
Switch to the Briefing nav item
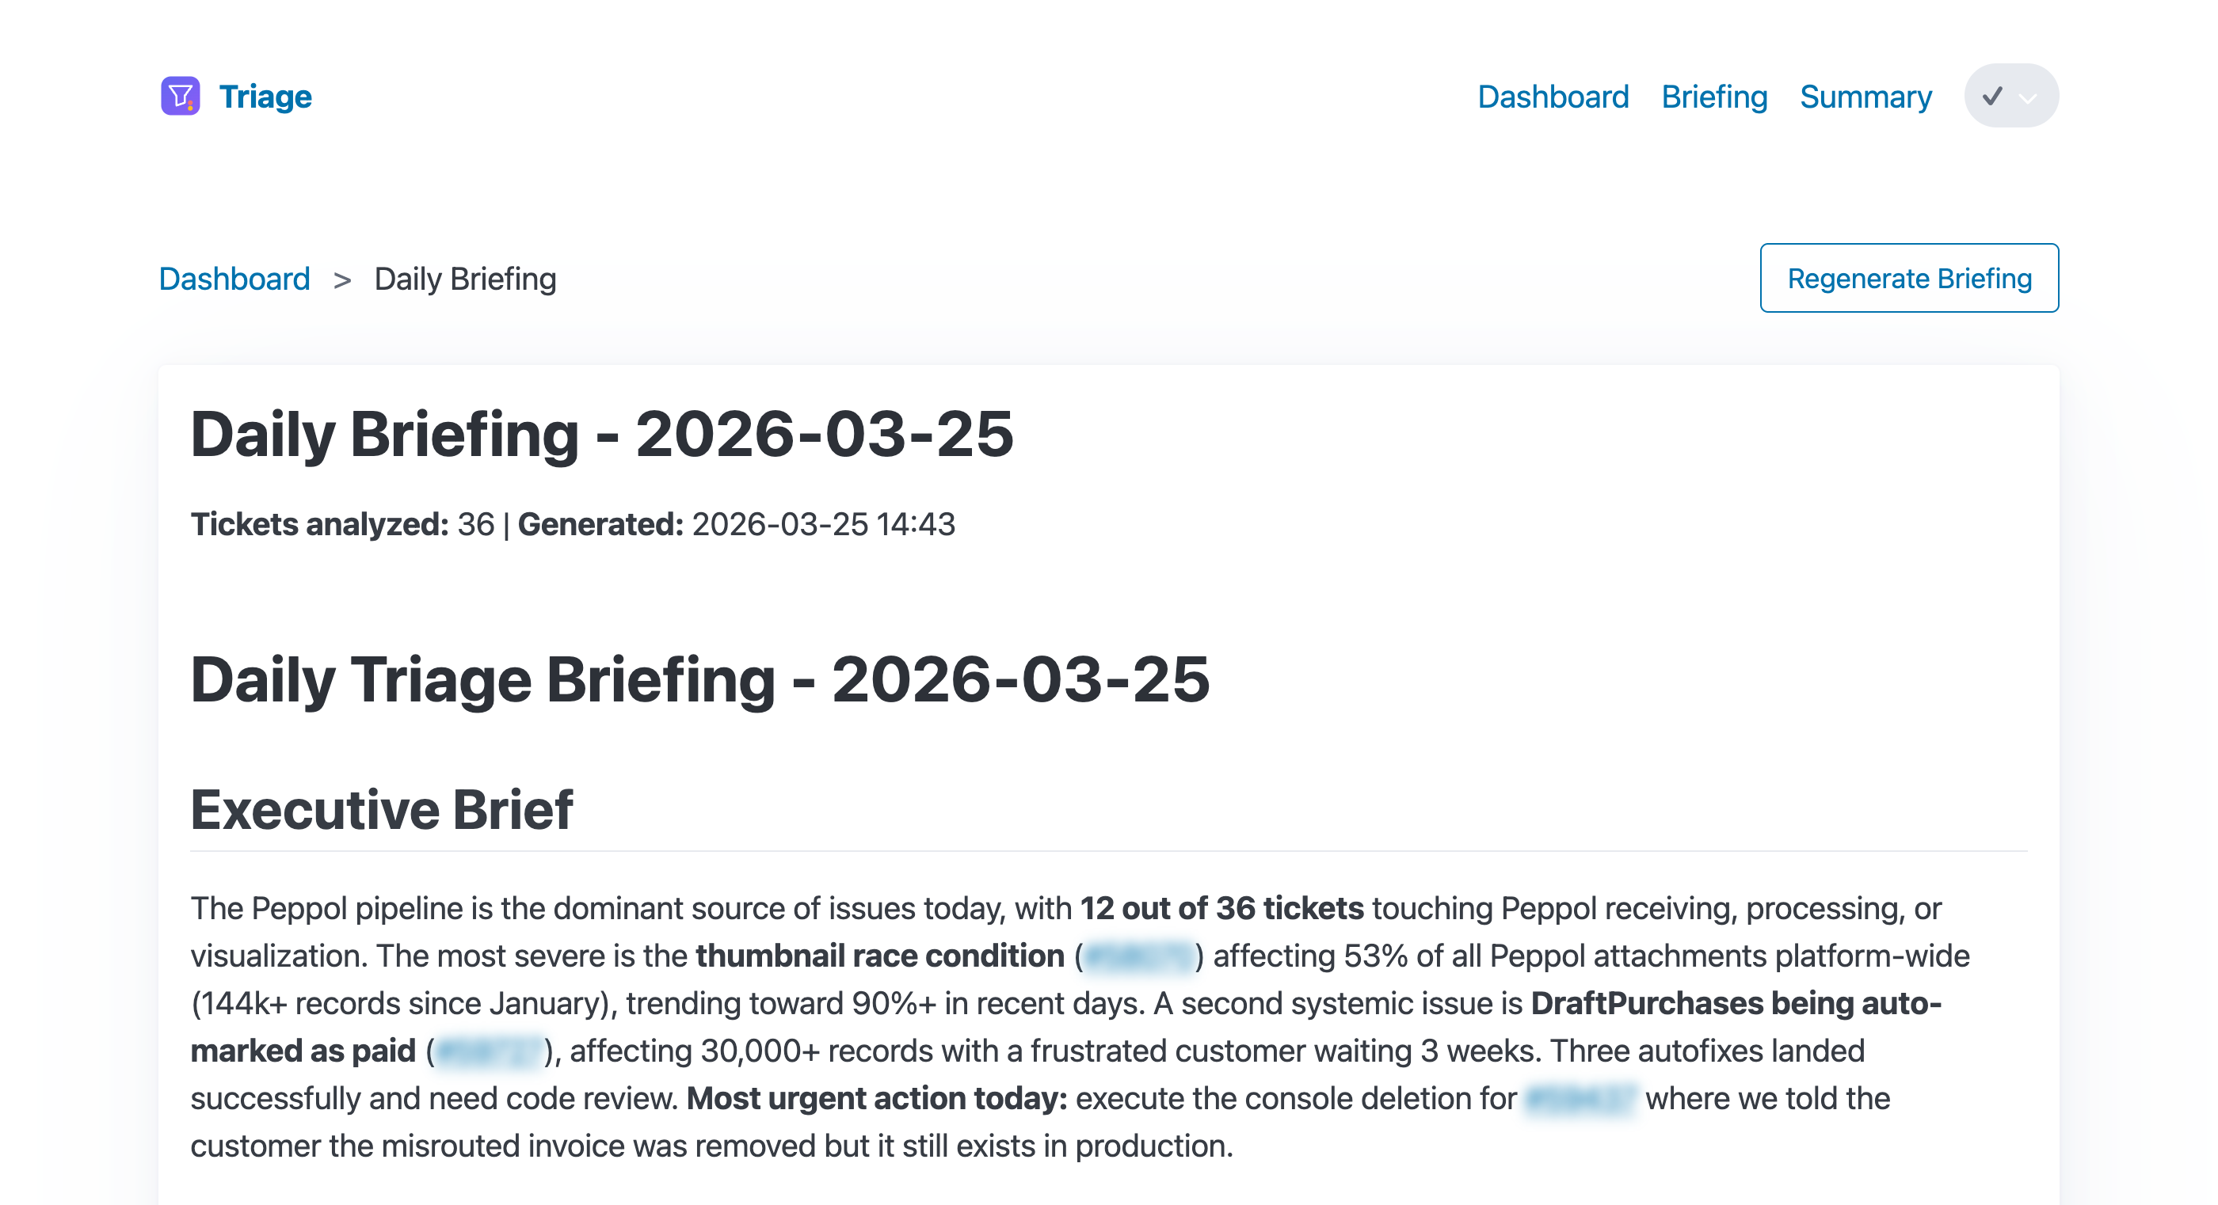point(1713,97)
